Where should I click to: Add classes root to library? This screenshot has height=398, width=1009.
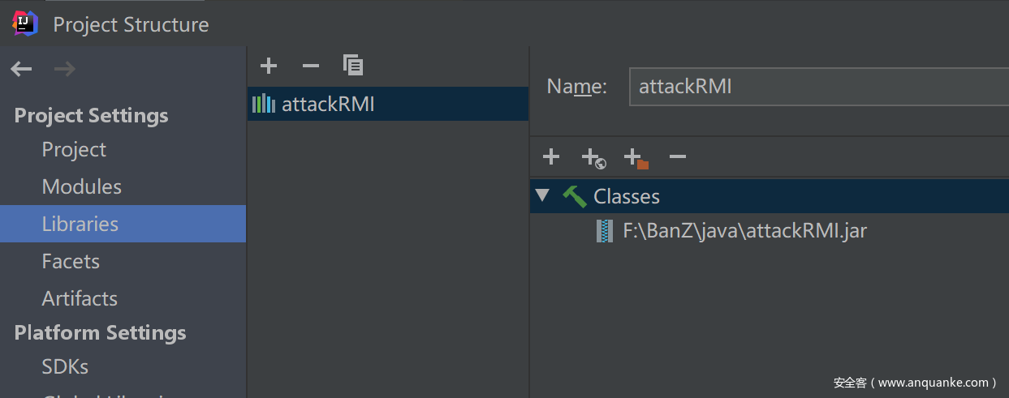coord(551,156)
